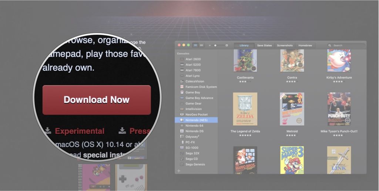Click the Metroid game title
The width and height of the screenshot is (379, 191).
tap(292, 132)
